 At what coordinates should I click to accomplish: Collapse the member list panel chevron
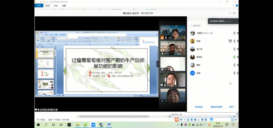point(190,19)
